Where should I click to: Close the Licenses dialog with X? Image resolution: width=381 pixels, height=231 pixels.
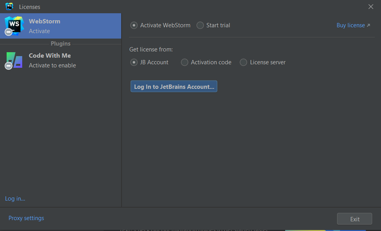pyautogui.click(x=371, y=6)
